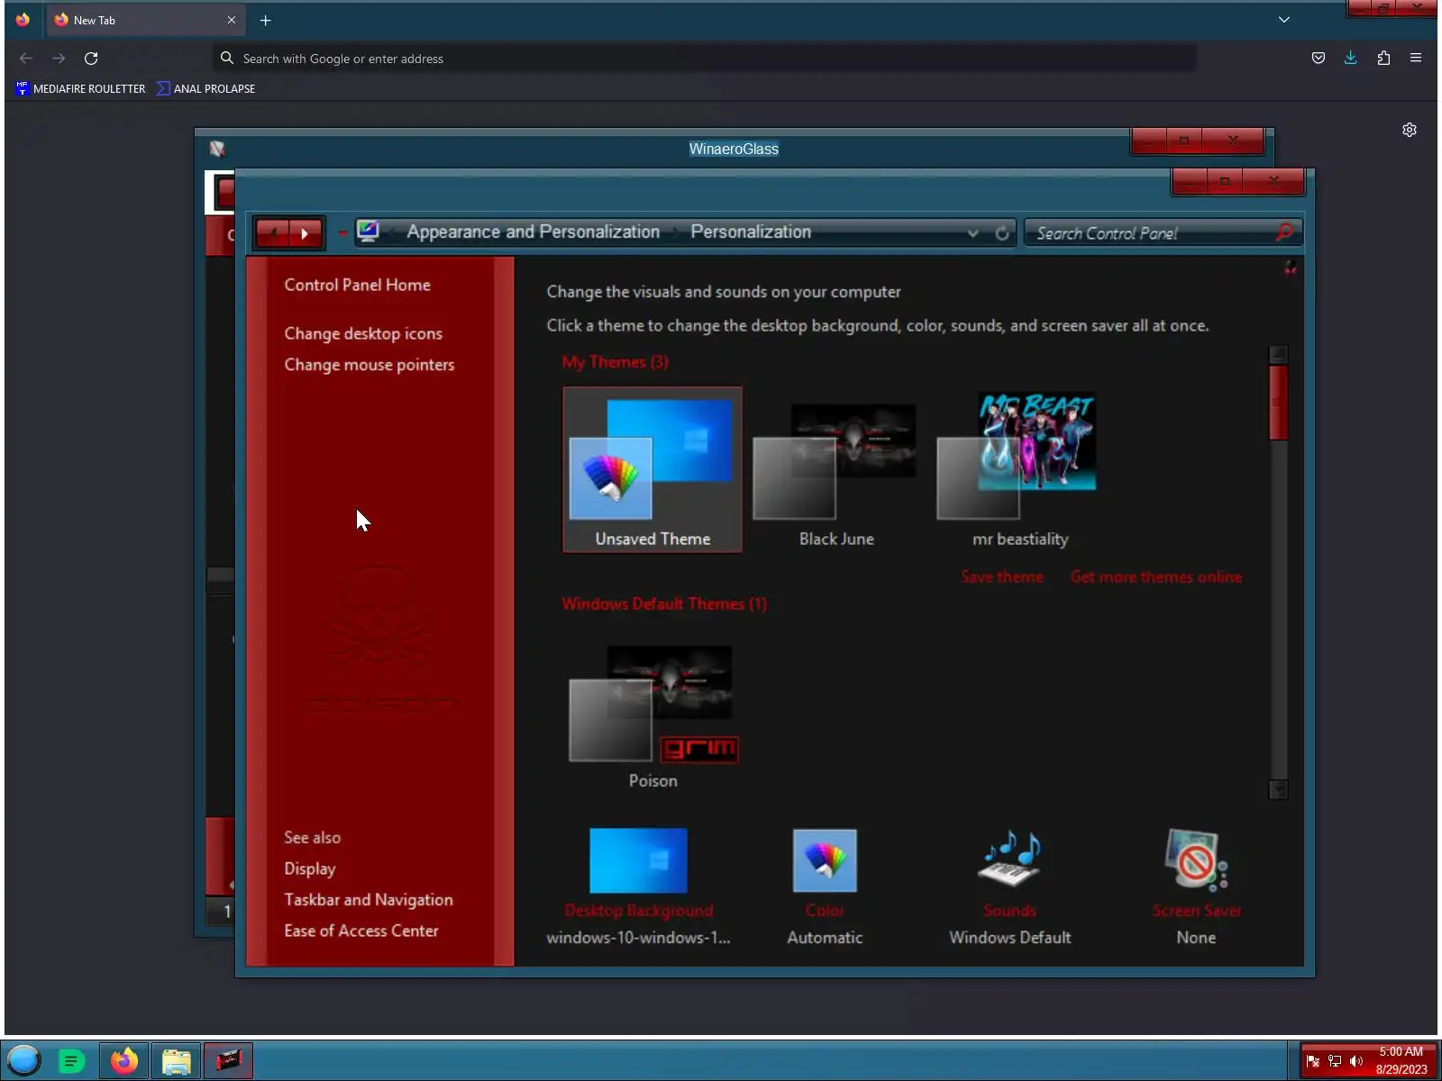Open the Firefox Extensions menu

click(1383, 59)
